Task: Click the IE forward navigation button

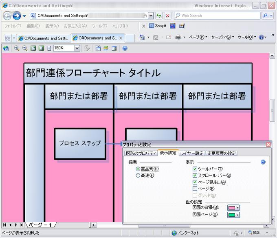Action: coord(17,16)
